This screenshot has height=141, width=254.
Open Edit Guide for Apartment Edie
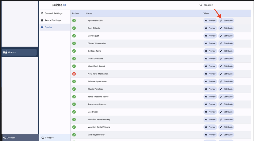point(226,21)
